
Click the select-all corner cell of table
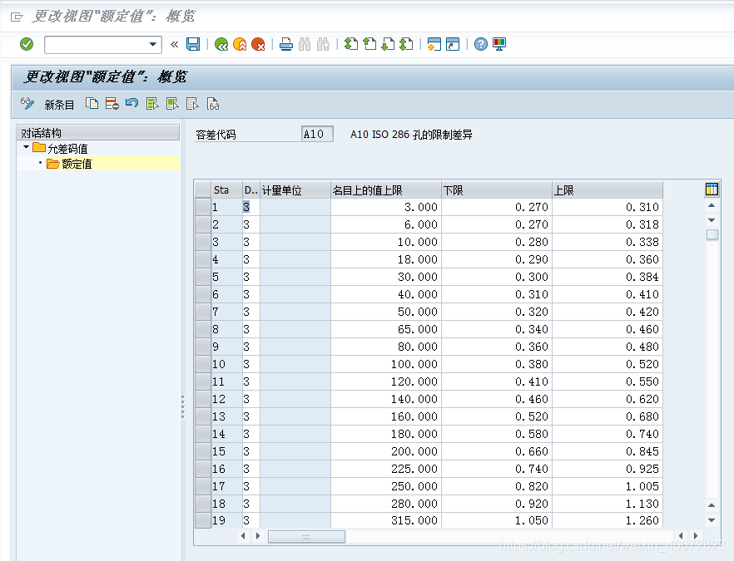click(x=203, y=189)
